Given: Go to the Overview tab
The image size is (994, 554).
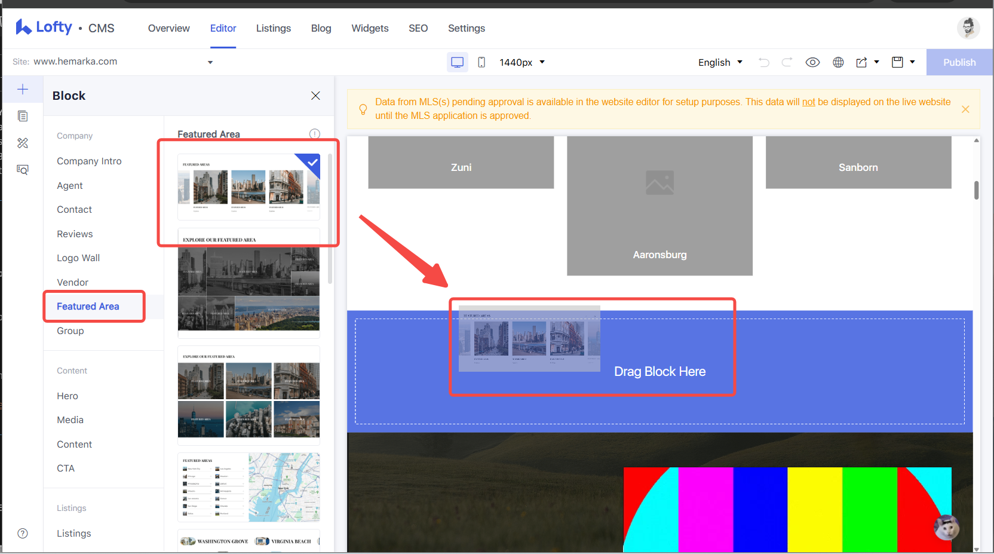Looking at the screenshot, I should (x=169, y=28).
